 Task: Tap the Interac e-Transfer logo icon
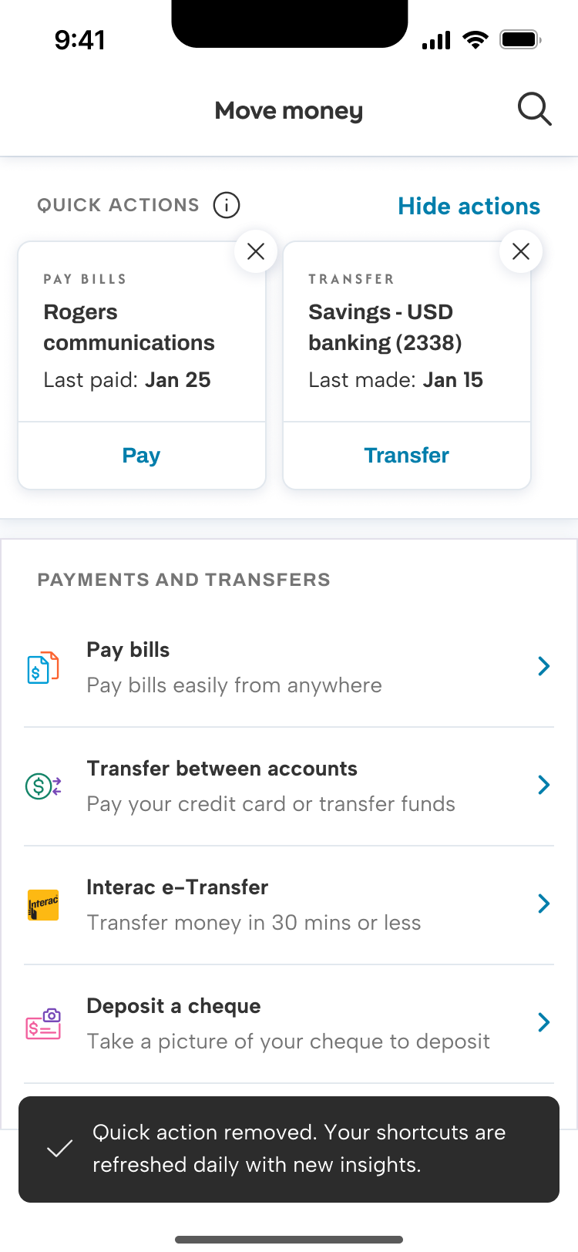click(x=43, y=905)
